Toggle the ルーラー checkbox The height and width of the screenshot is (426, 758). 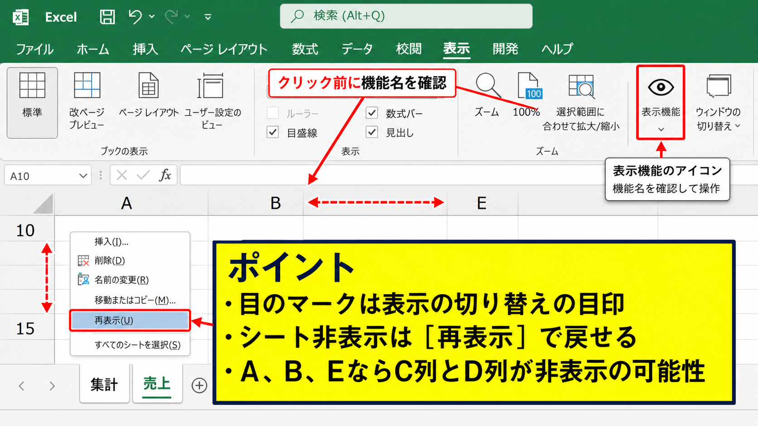(x=272, y=113)
